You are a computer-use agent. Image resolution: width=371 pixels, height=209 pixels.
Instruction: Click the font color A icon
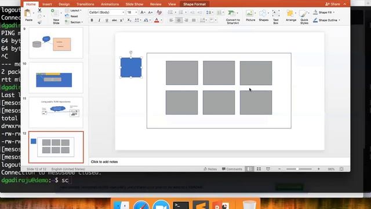click(x=157, y=20)
